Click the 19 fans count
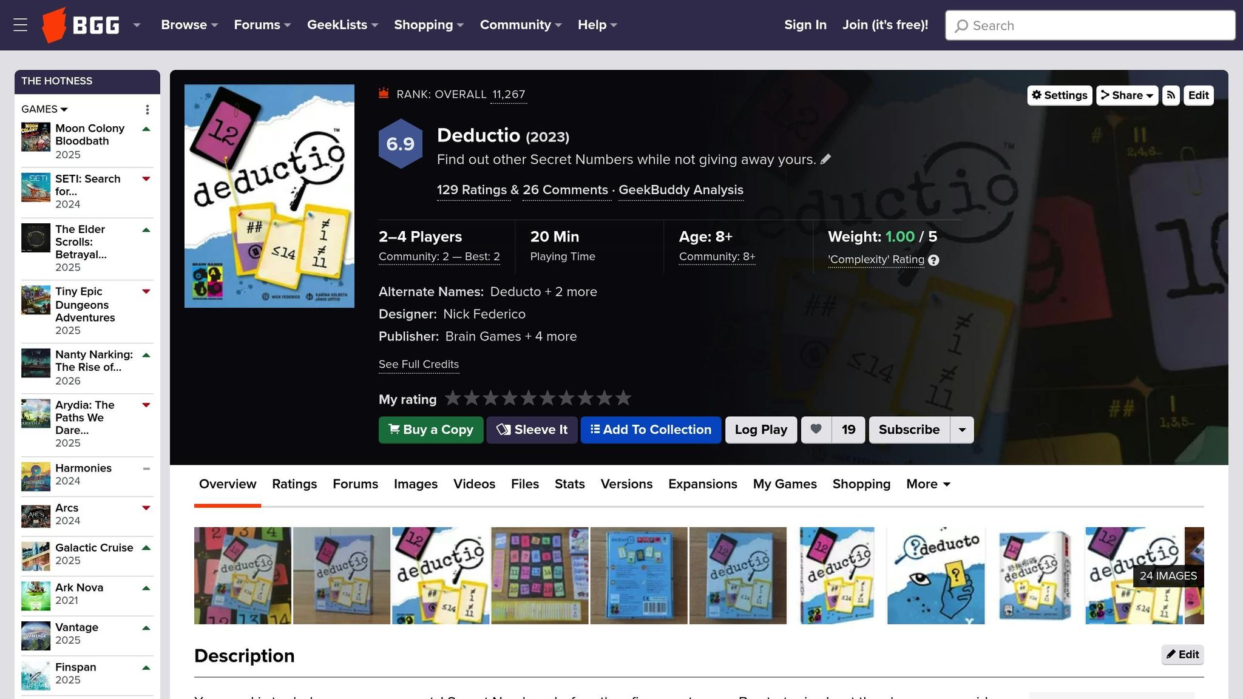The height and width of the screenshot is (699, 1243). [x=848, y=430]
